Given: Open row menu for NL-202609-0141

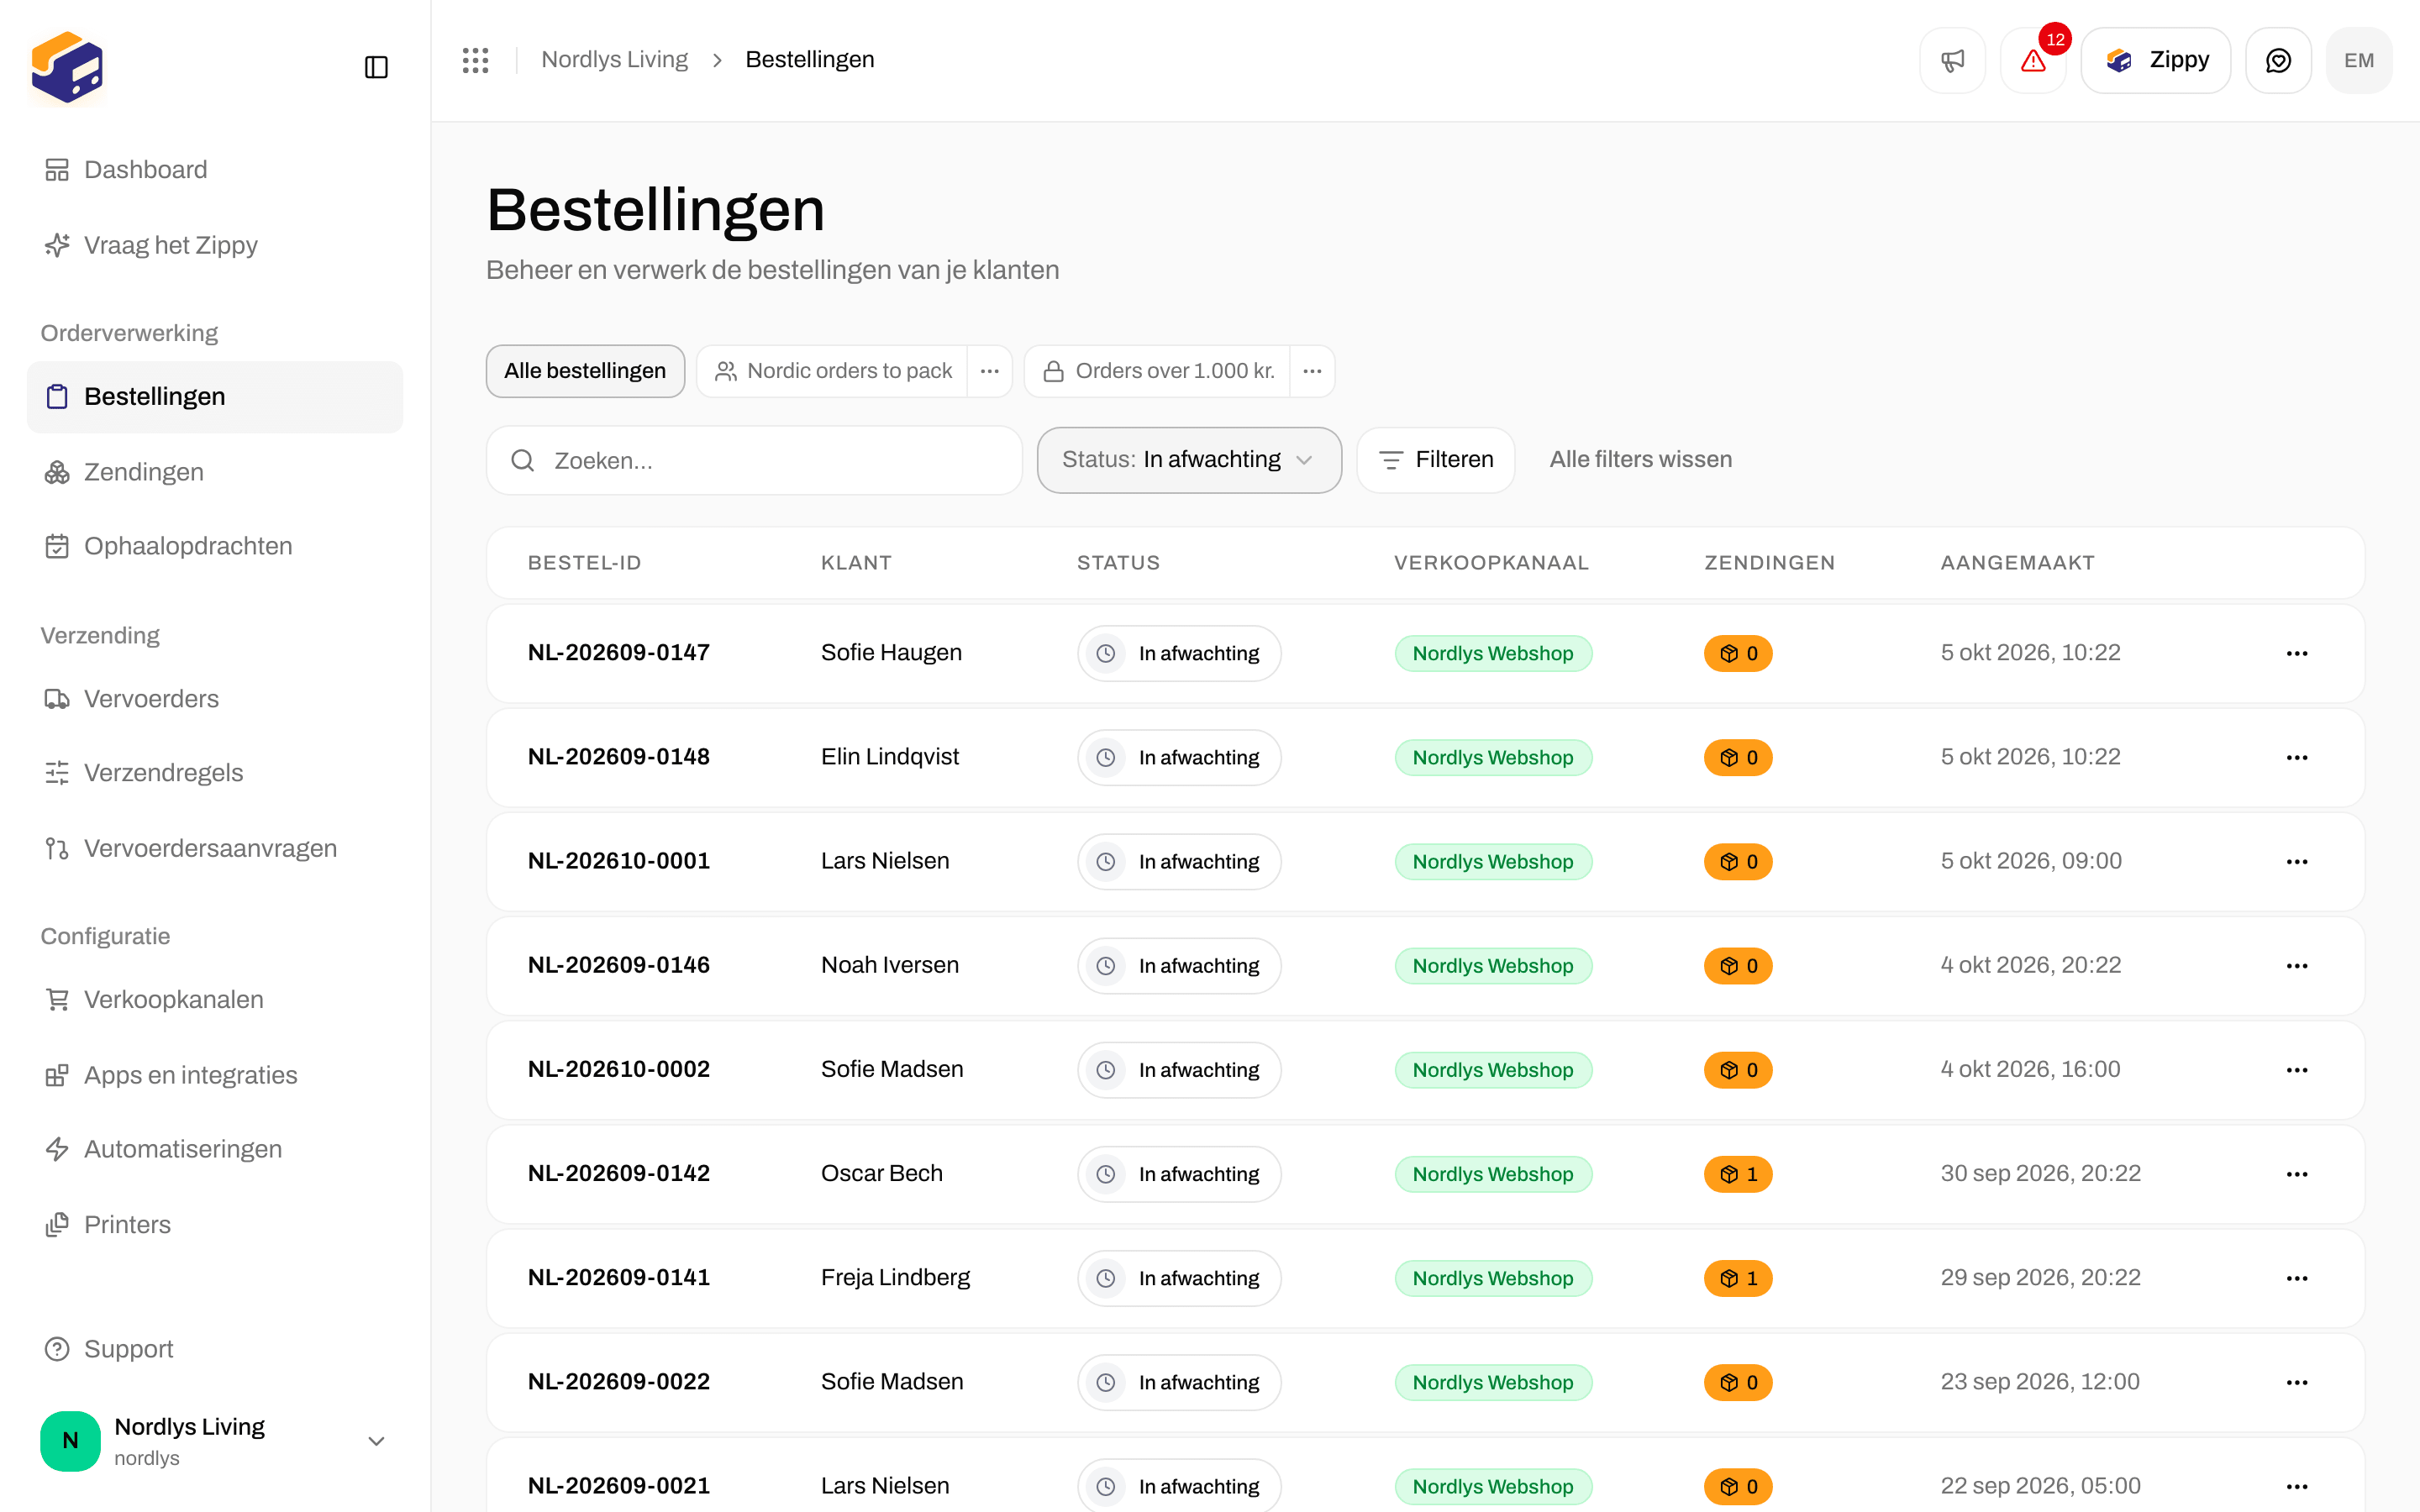Looking at the screenshot, I should click(2297, 1278).
